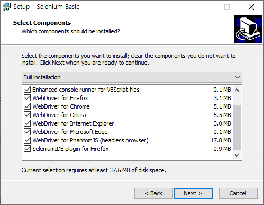The image size is (264, 205).
Task: Open the Full installation type dropdown
Action: [x=132, y=77]
